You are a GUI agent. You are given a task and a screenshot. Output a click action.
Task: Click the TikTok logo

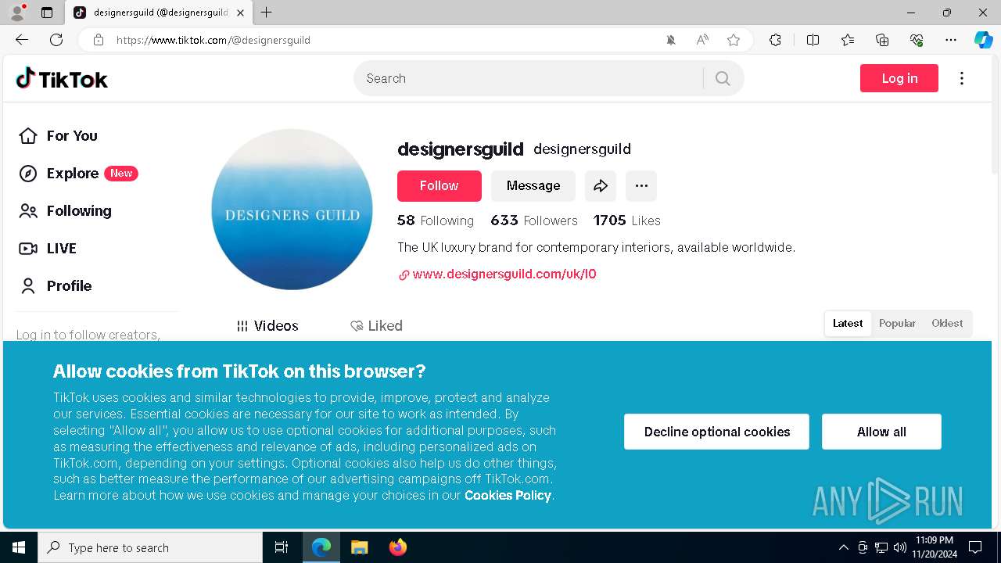62,78
